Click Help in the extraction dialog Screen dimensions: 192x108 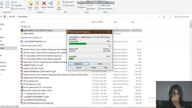tap(105, 67)
